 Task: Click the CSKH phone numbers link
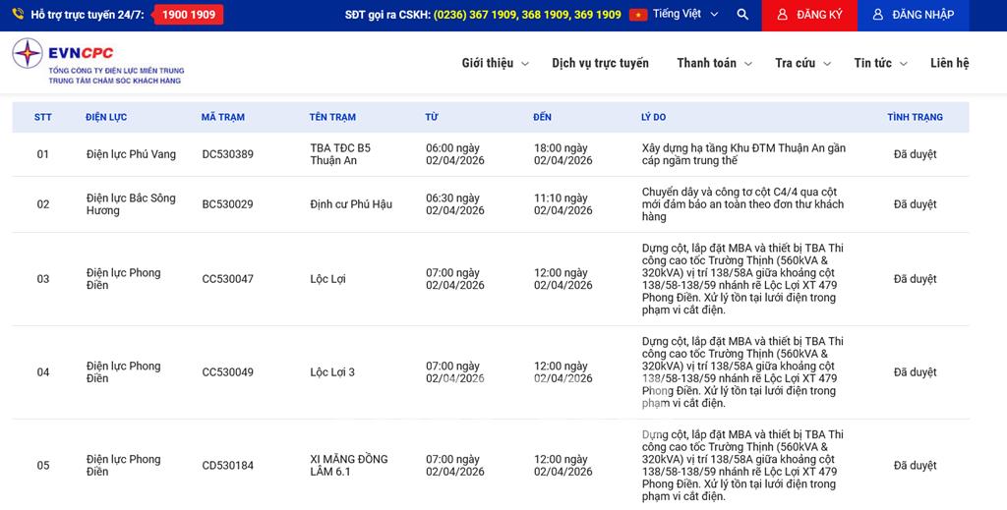(x=527, y=15)
